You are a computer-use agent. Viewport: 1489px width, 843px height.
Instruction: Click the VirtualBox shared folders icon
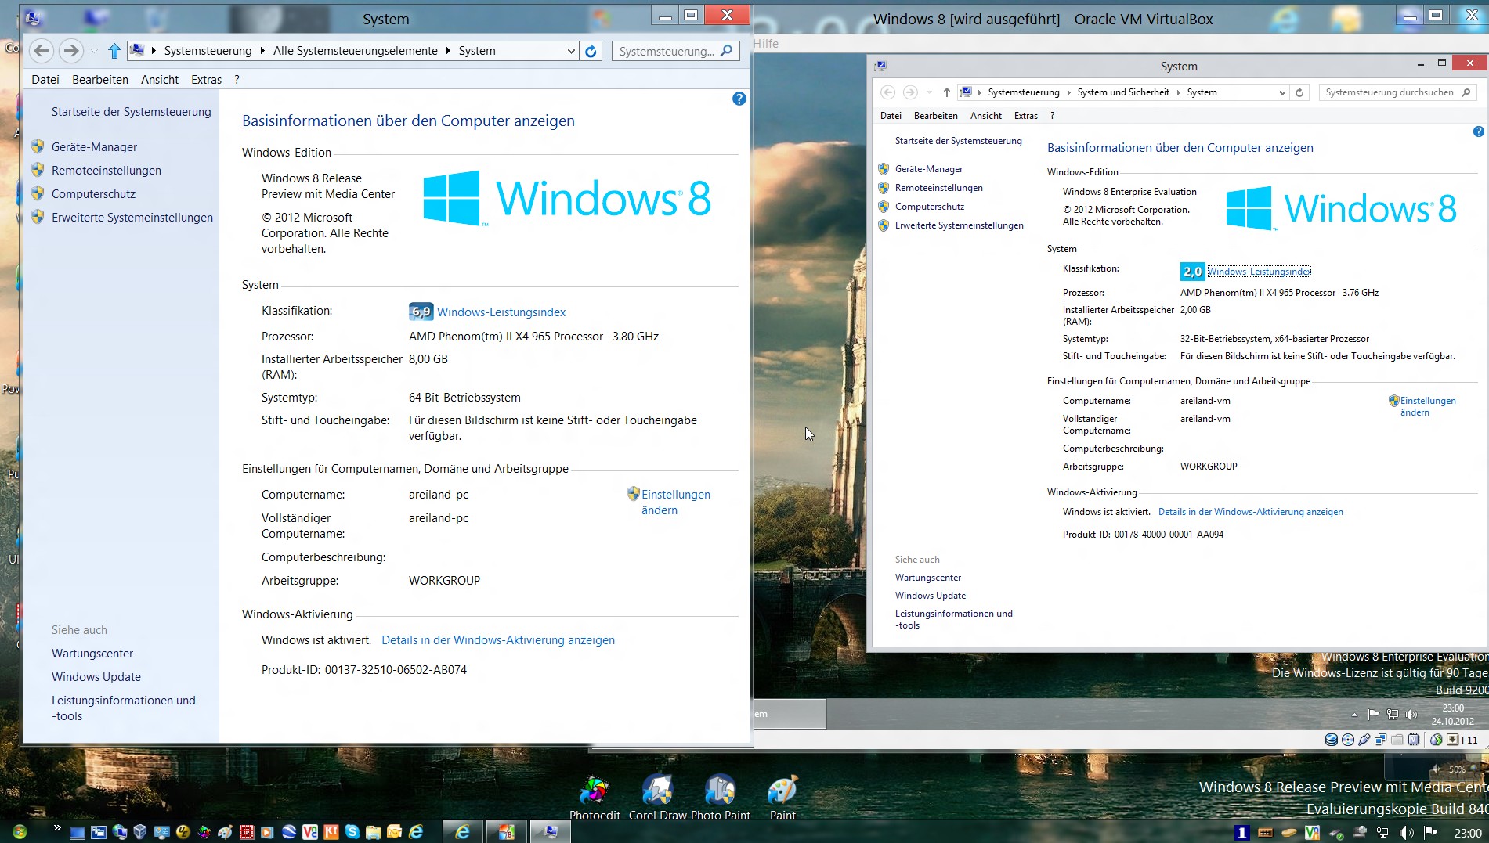coord(1397,740)
